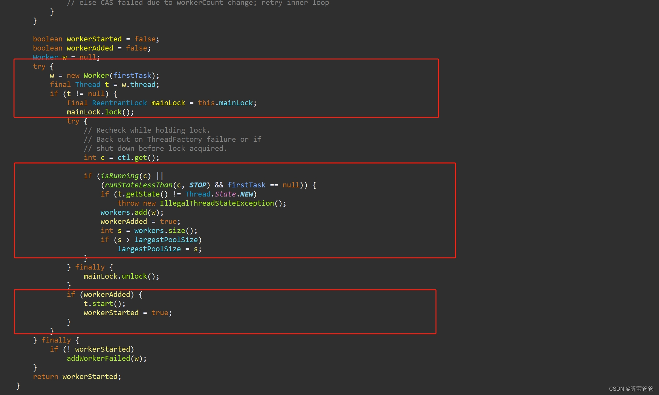
Task: Click the 'boolean workerStarted = false;' line
Action: [x=96, y=39]
